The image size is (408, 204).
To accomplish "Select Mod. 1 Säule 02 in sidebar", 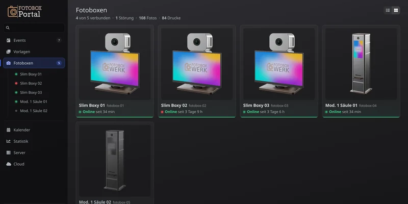I will [34, 111].
